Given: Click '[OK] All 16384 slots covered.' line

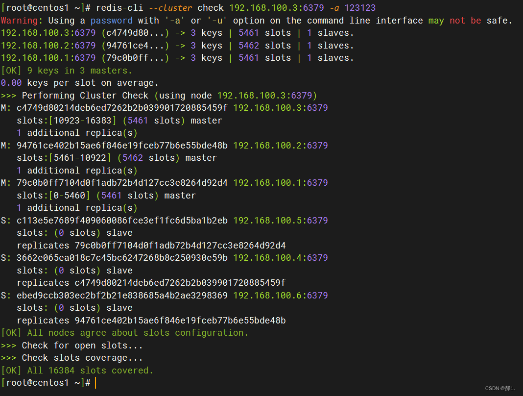Looking at the screenshot, I should [x=77, y=371].
